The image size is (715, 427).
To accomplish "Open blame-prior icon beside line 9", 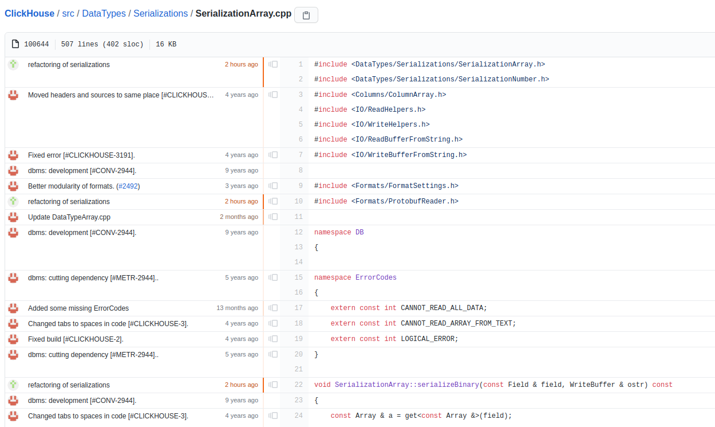I will pos(273,186).
